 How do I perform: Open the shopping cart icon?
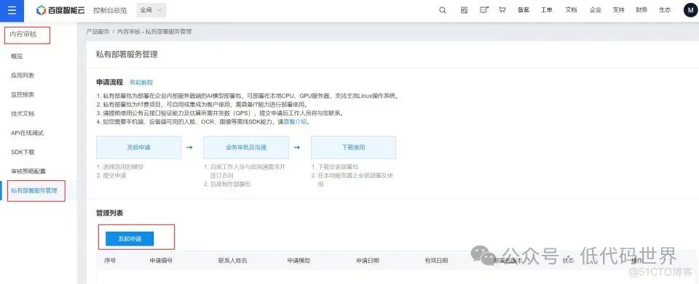coord(502,10)
